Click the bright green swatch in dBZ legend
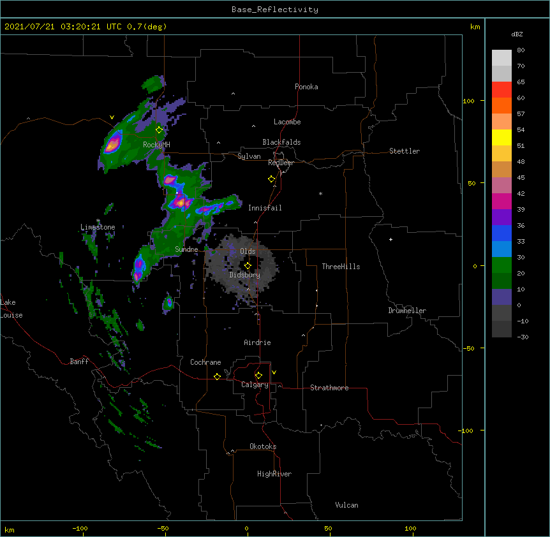This screenshot has height=537, width=550. click(x=502, y=265)
